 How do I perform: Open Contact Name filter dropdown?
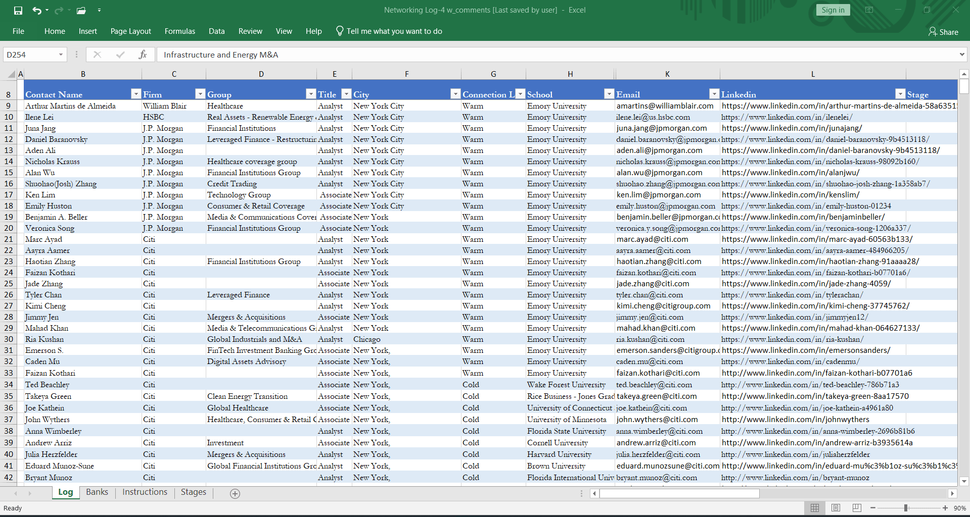point(136,94)
